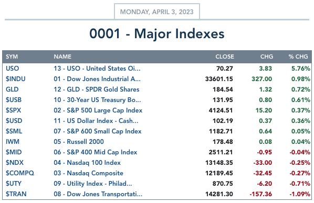Click the GLD - SPDR Gold Shares name

(96, 89)
